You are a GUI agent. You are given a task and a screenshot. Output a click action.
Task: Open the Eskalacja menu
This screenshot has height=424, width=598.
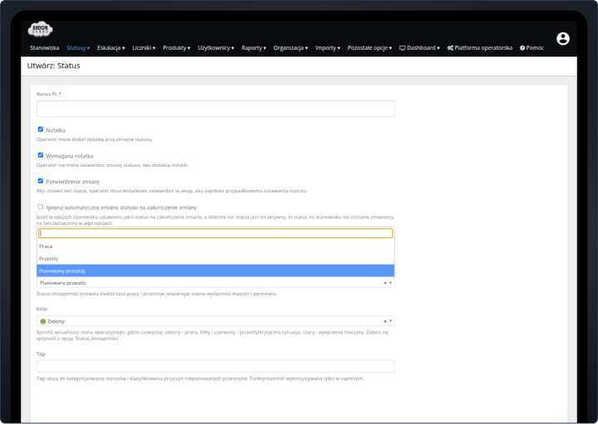coord(110,48)
